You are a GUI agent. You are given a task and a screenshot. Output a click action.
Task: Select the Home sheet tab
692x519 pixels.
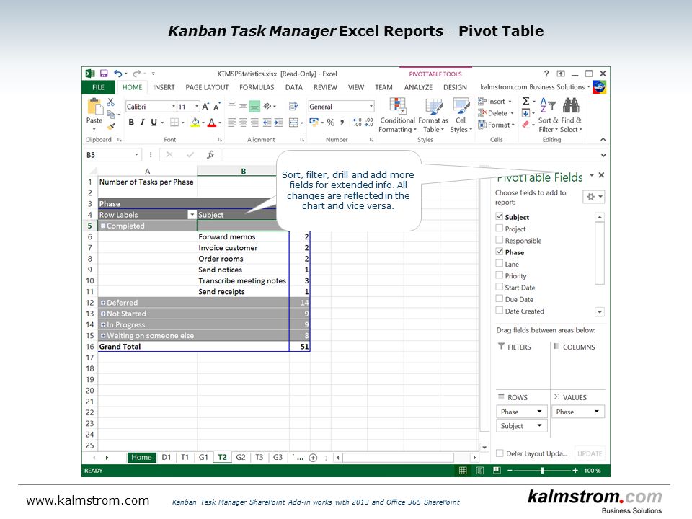click(141, 458)
